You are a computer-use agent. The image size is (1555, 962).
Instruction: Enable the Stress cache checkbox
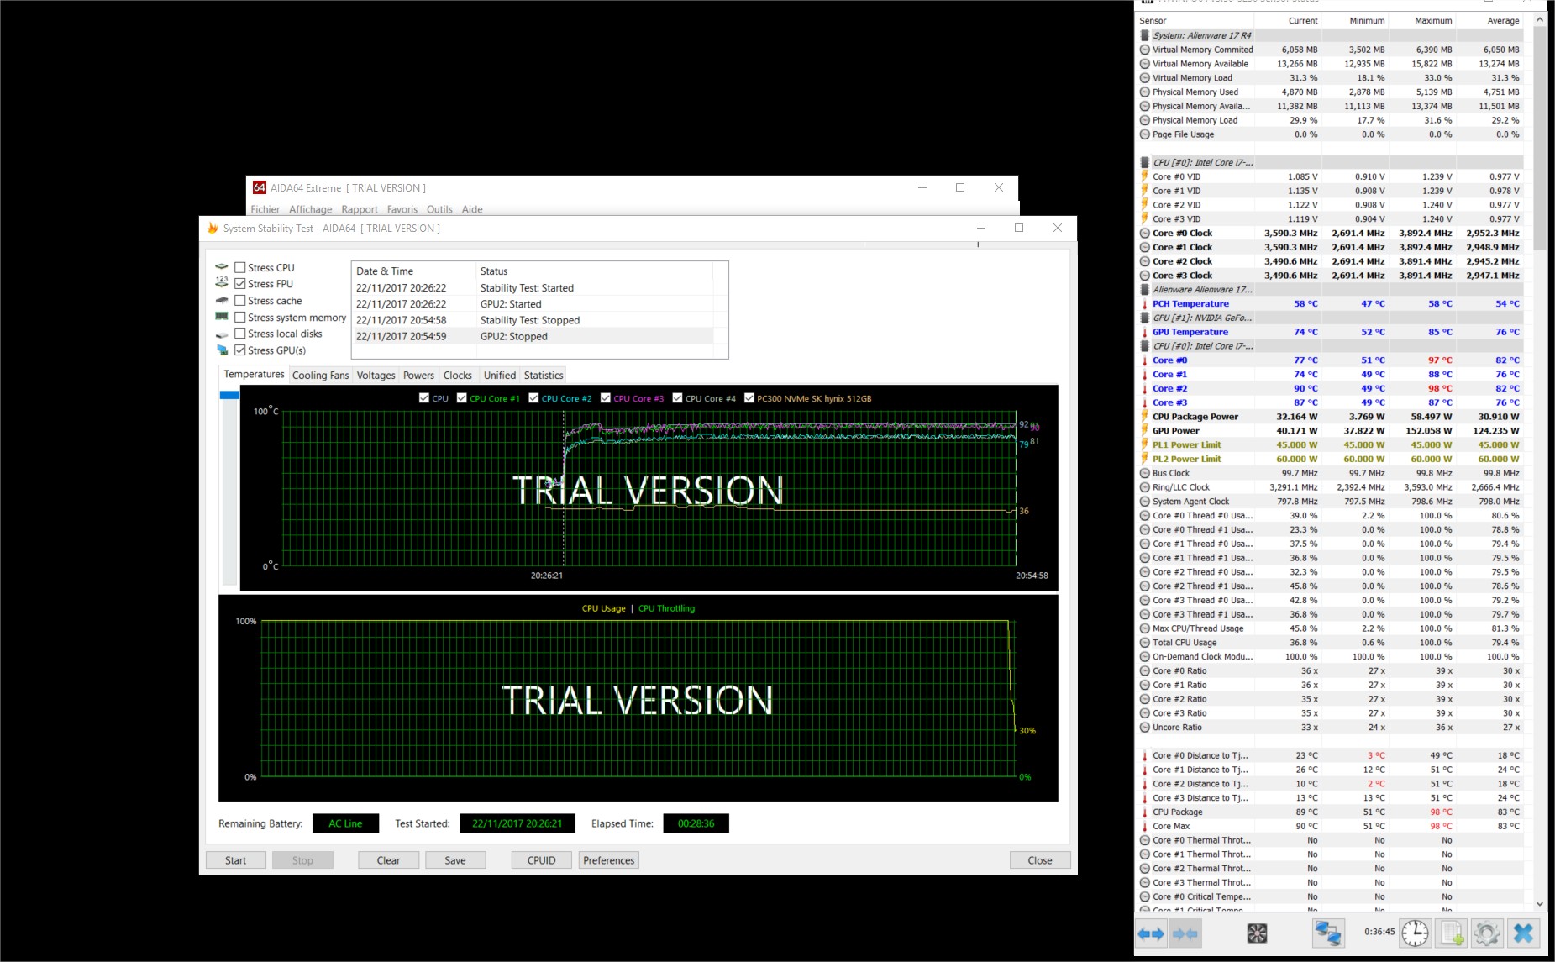pyautogui.click(x=239, y=300)
